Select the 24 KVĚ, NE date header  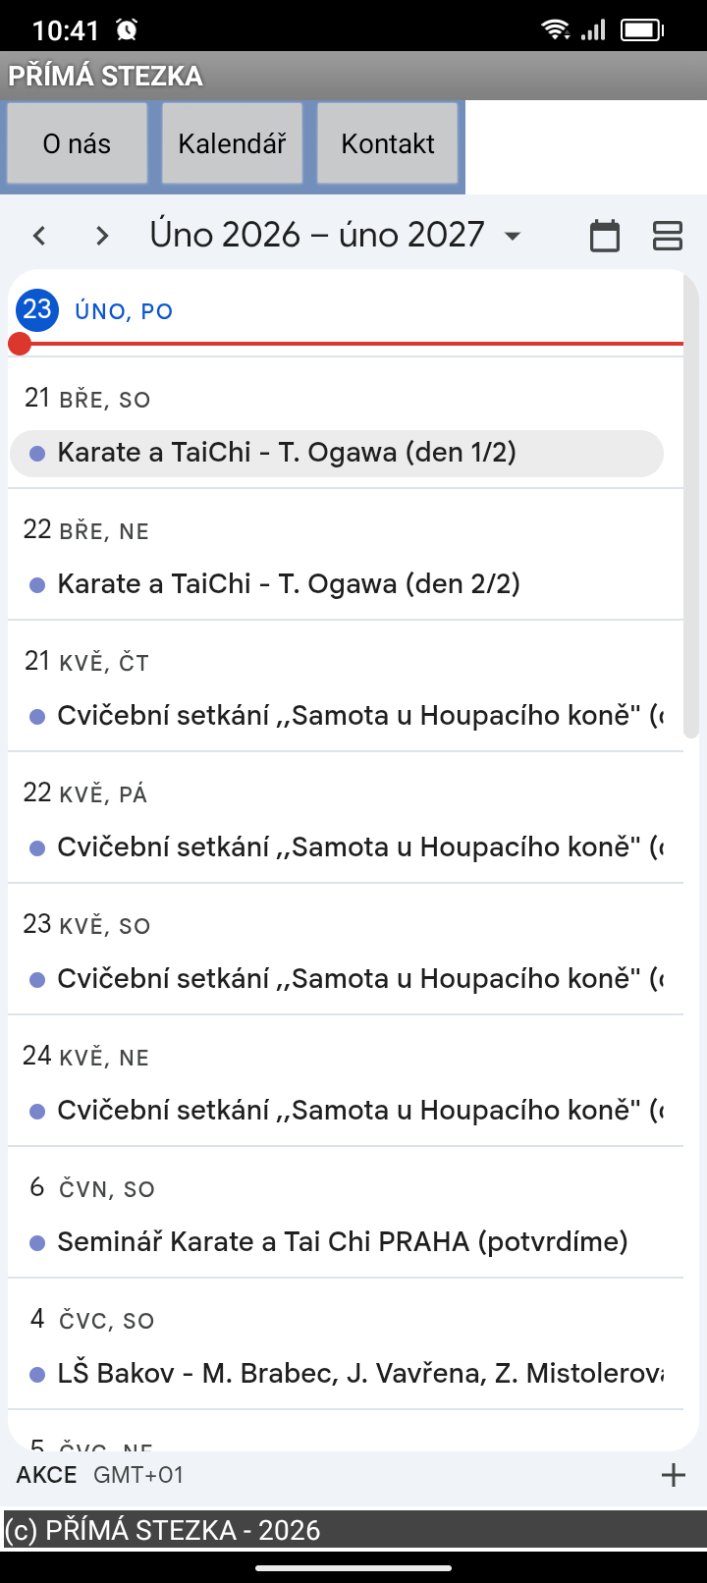coord(86,1057)
